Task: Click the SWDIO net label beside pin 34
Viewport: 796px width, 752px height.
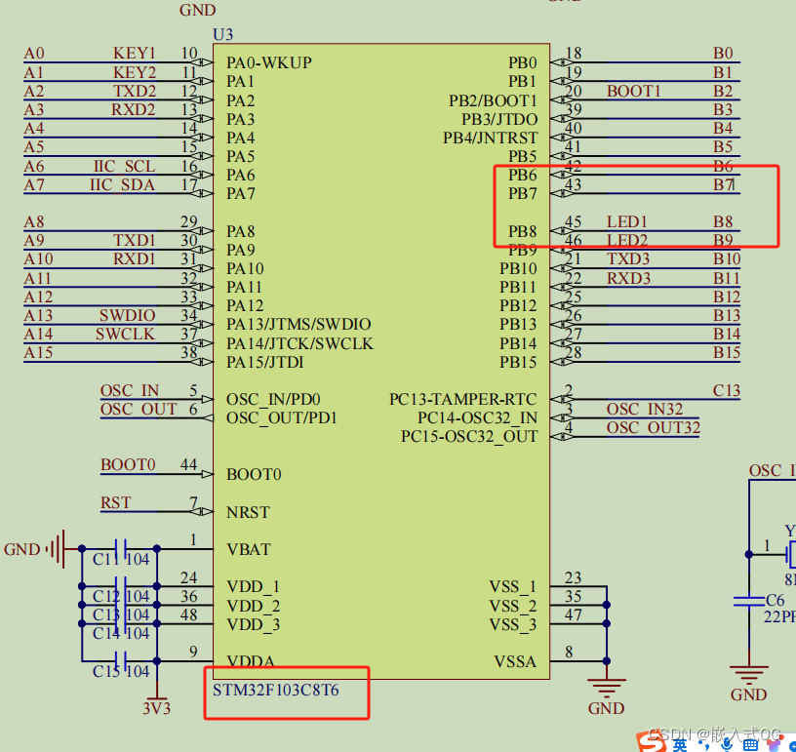Action: 128,315
